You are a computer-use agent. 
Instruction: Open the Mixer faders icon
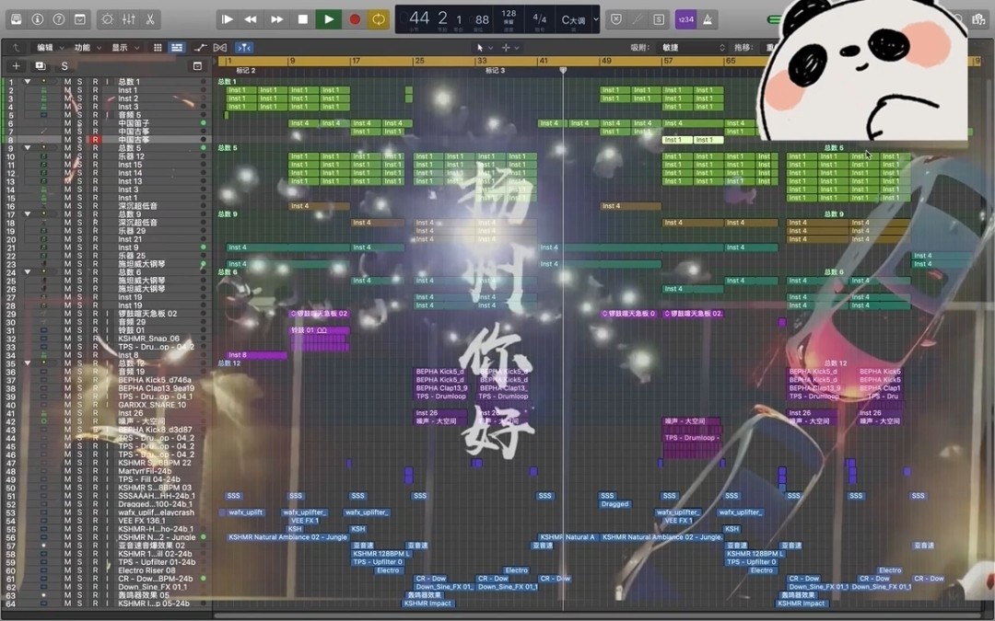[129, 18]
